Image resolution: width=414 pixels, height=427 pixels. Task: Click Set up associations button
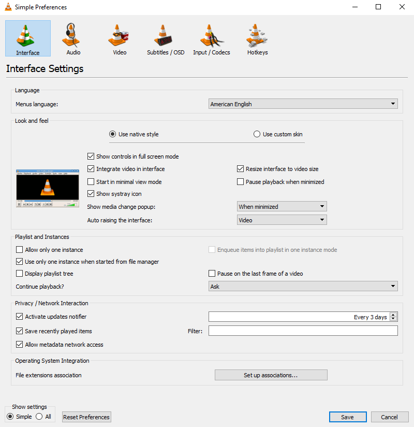pos(271,375)
